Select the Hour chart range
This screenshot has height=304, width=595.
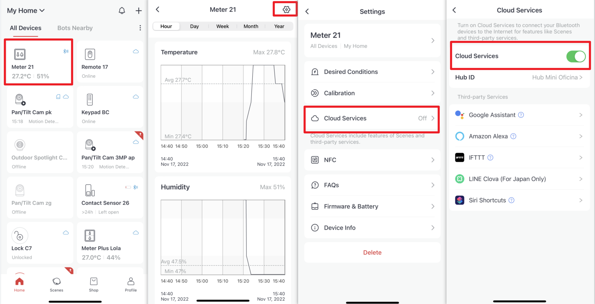166,26
